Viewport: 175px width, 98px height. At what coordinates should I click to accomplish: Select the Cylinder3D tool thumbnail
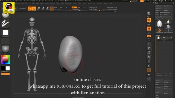pos(168,27)
